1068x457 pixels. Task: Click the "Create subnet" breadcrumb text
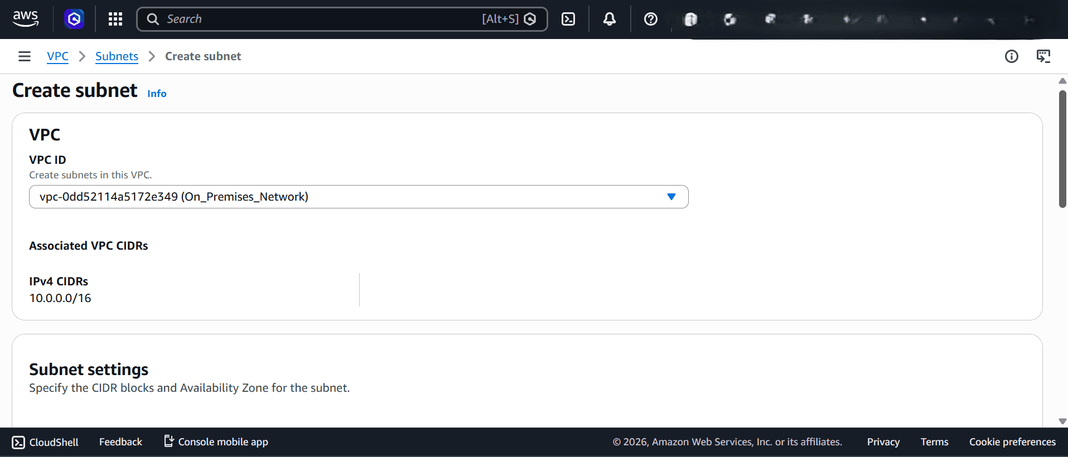click(203, 56)
